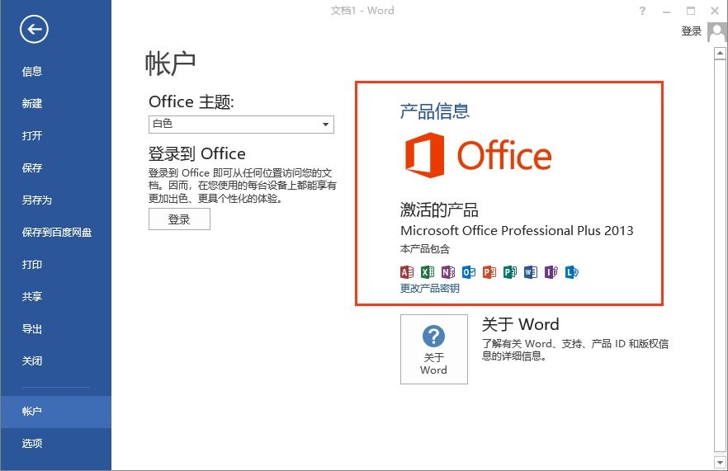Open the 信息 menu item
Viewport: 728px width, 471px height.
click(56, 72)
